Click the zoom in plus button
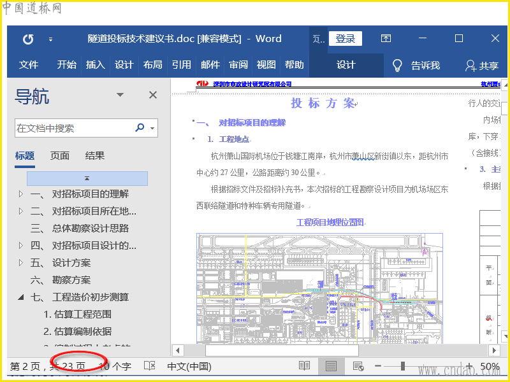 [469, 367]
